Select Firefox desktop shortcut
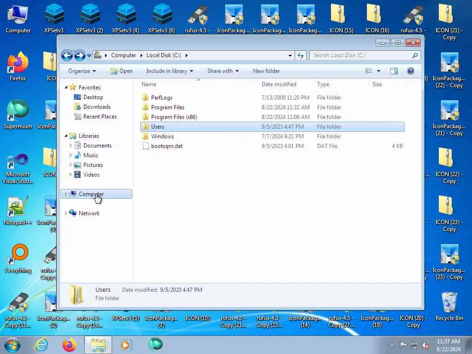Screen dimensions: 472x354 [18, 66]
